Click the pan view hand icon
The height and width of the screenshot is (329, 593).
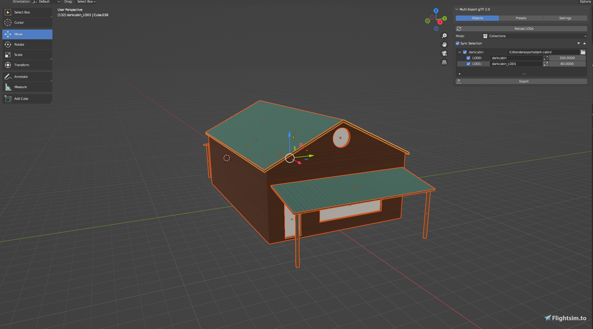pos(444,44)
